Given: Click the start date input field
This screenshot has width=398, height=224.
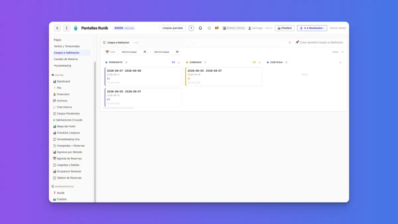Looking at the screenshot, I should coord(134,52).
